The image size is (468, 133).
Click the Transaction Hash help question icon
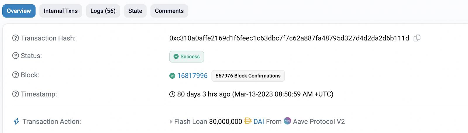[16, 38]
